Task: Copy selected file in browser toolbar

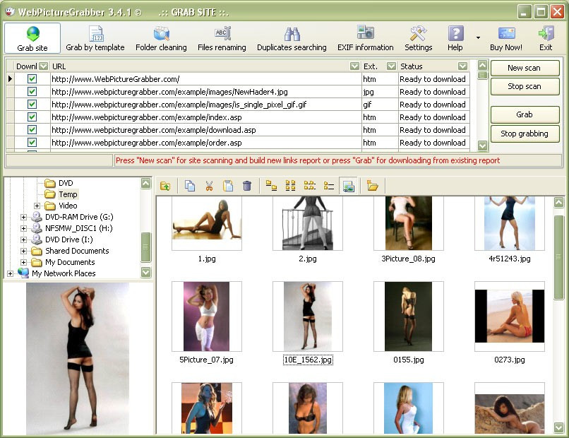Action: point(190,186)
